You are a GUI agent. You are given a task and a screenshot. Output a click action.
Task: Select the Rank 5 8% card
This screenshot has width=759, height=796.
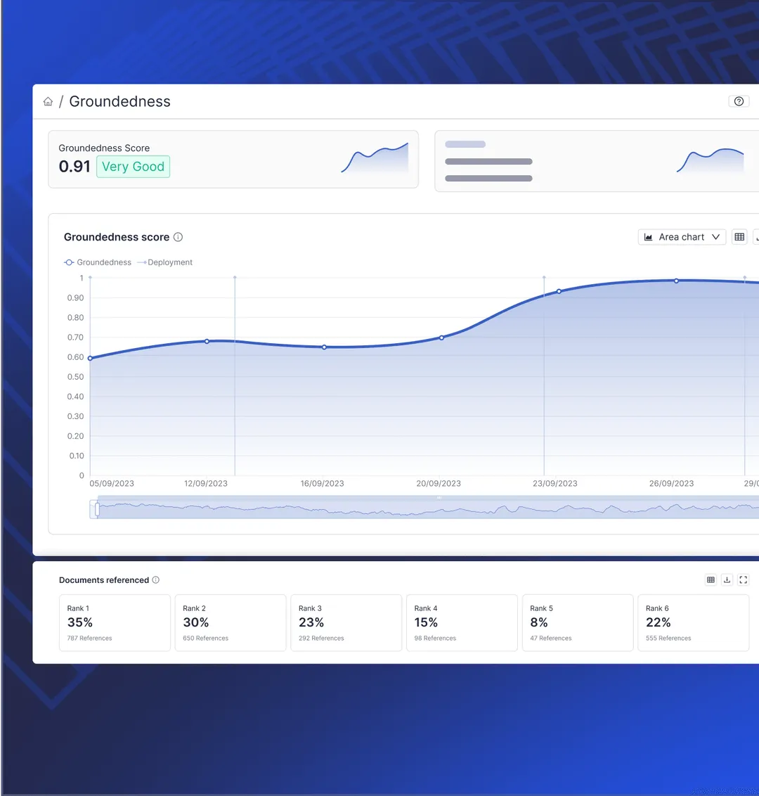(578, 623)
